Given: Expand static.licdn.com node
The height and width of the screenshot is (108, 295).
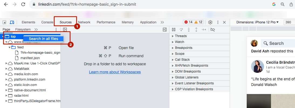Looking at the screenshot, I should [6, 85].
